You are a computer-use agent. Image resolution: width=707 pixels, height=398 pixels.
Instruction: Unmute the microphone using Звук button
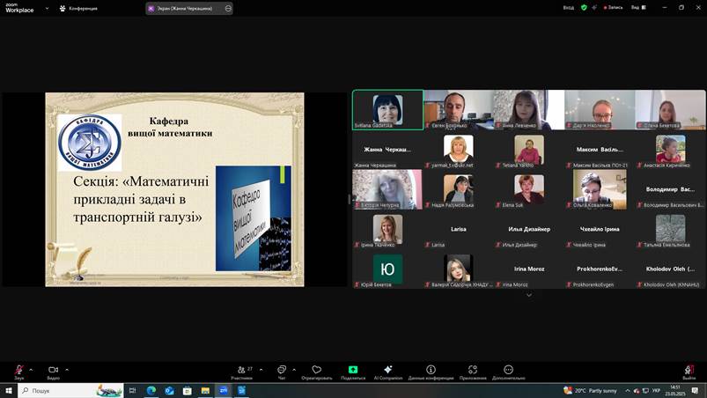pos(18,370)
